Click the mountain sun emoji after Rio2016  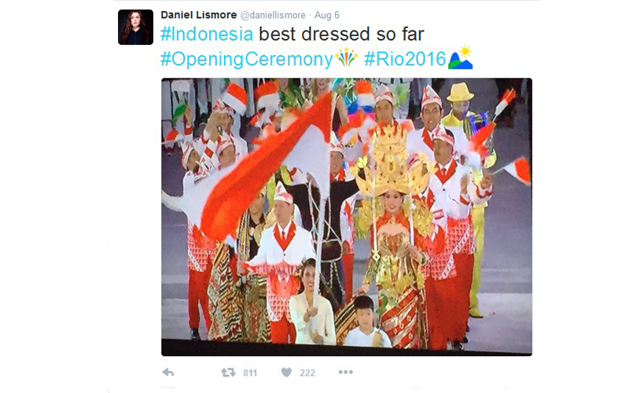tap(460, 57)
